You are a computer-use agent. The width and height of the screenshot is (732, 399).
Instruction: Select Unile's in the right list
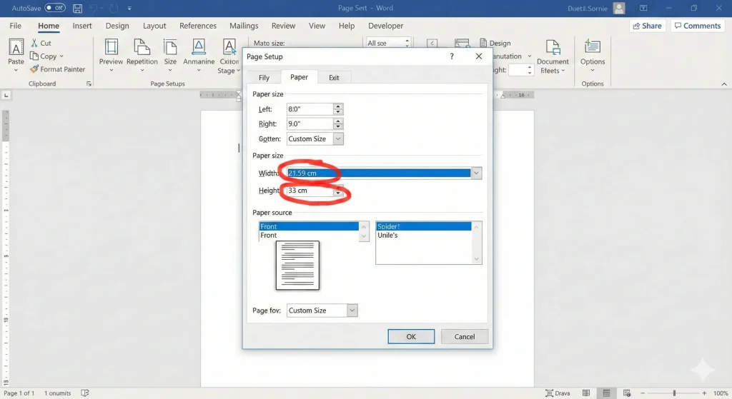pos(423,235)
